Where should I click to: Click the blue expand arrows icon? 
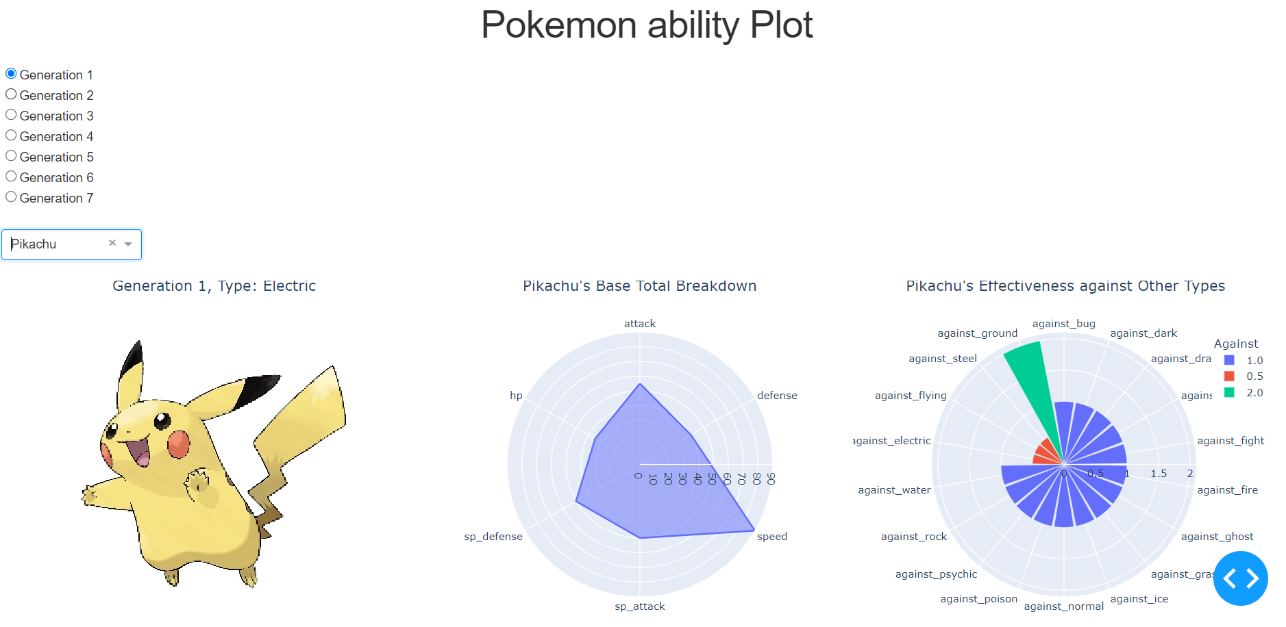pos(1240,578)
